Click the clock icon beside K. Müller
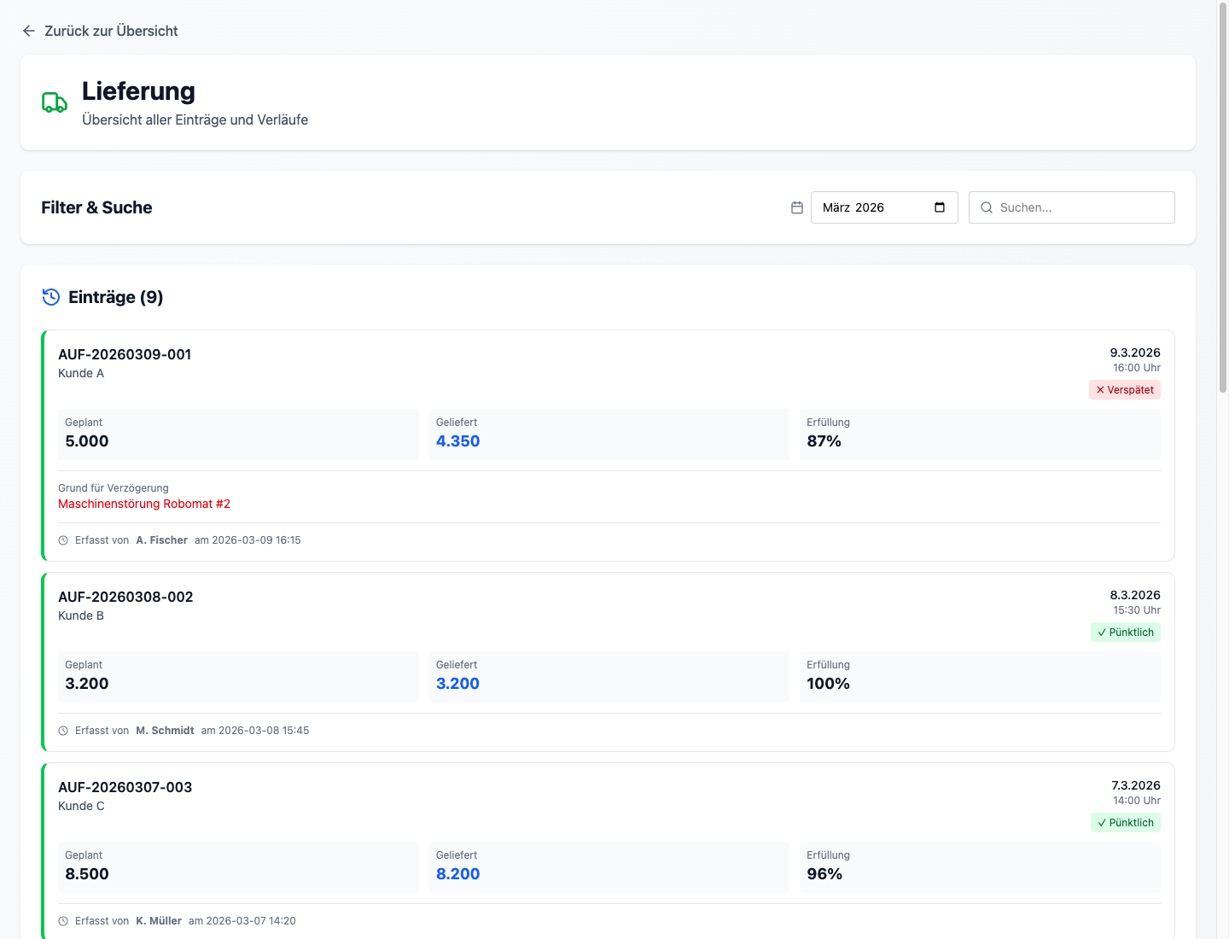This screenshot has width=1229, height=939. [63, 921]
